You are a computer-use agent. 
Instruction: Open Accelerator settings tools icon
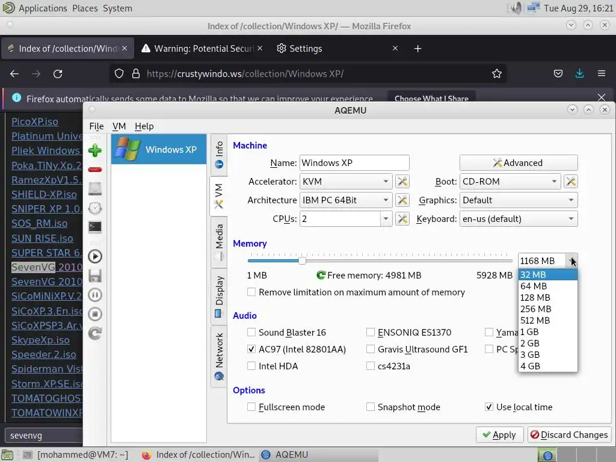coord(402,182)
